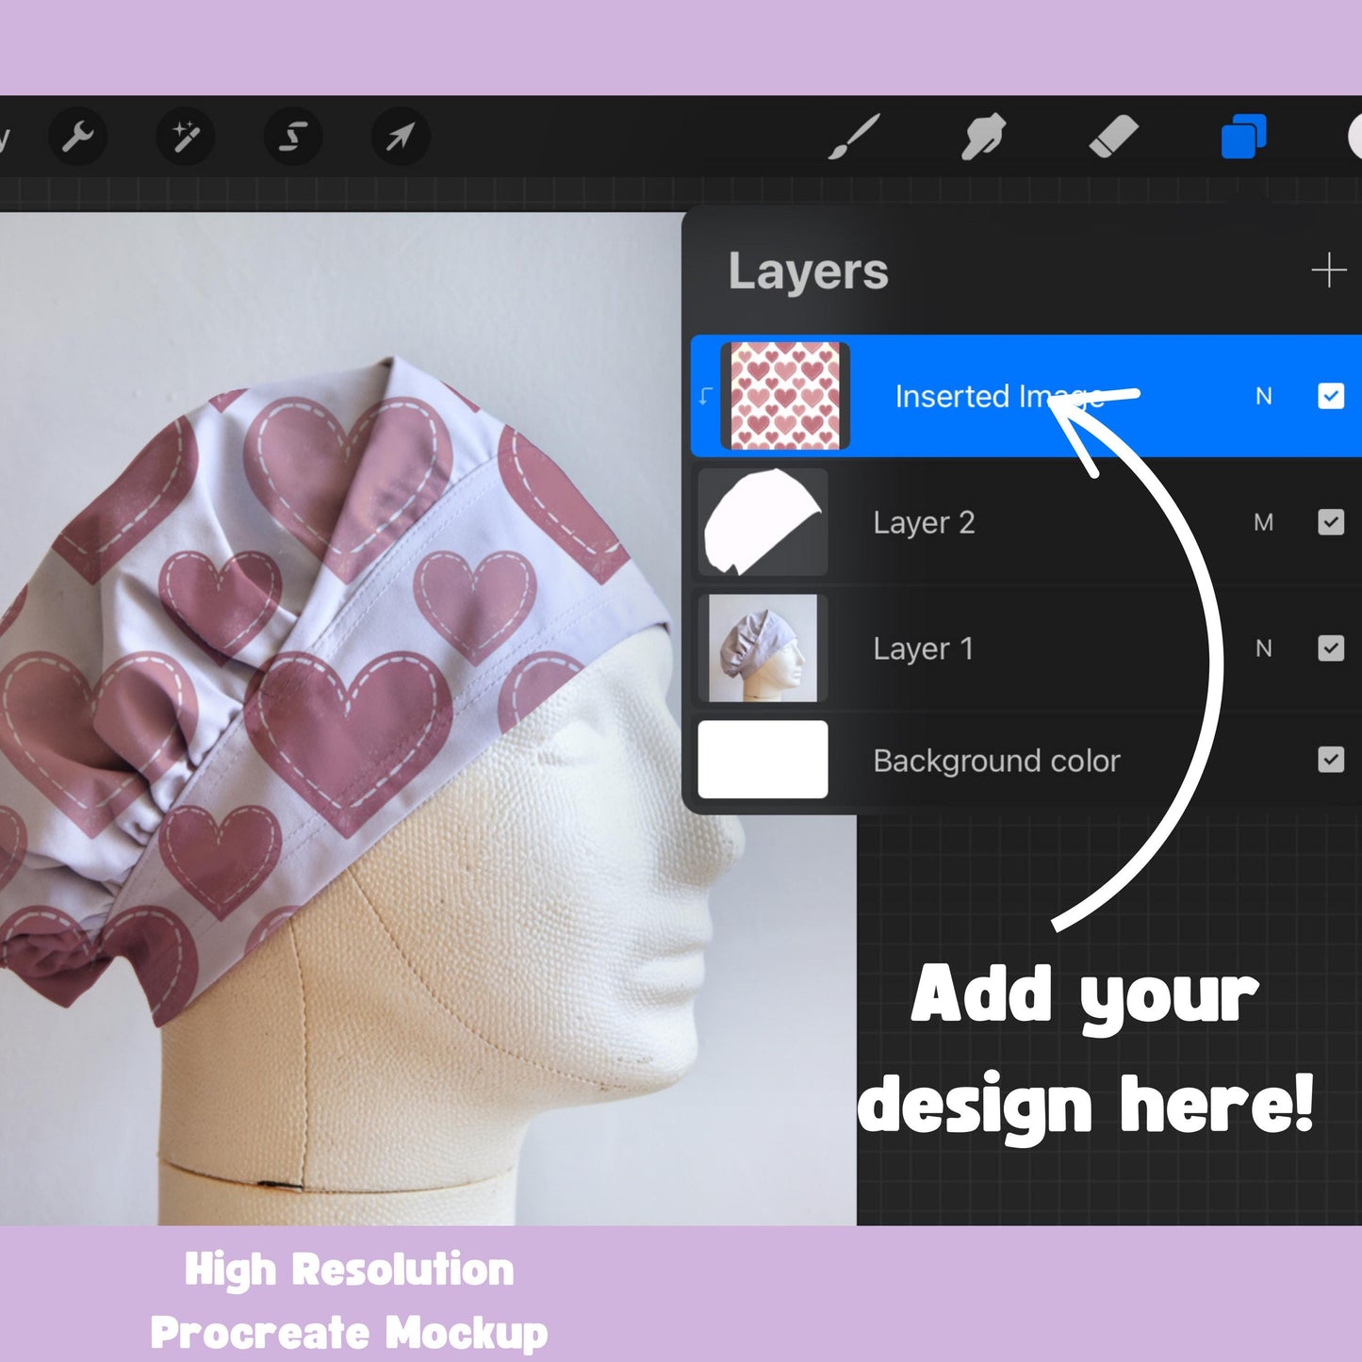Open the Layers panel icon
Screen dimensions: 1362x1362
1241,136
